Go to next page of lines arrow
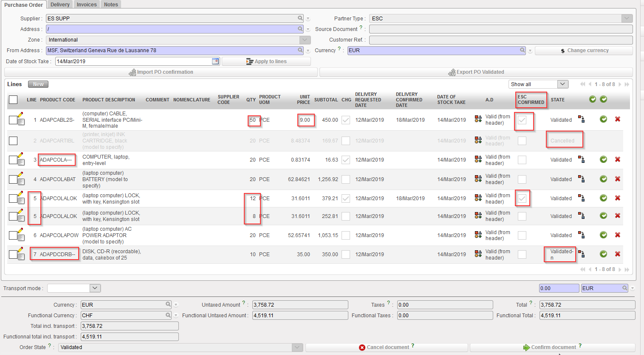 pyautogui.click(x=620, y=84)
